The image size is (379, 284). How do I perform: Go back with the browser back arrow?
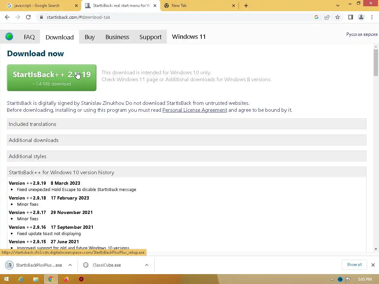click(7, 17)
